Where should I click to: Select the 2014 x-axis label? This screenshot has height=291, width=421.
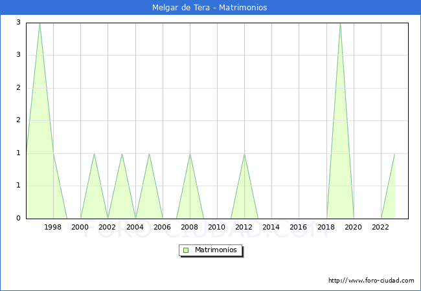tap(271, 227)
